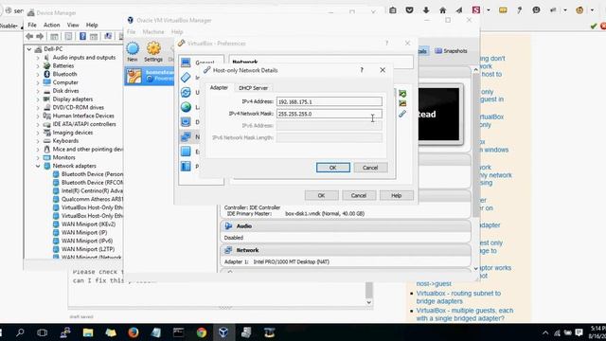Expand Display adapters node

(x=38, y=99)
